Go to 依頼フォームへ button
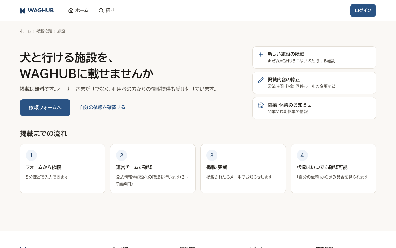Viewport: 396px width, 248px height. tap(45, 108)
